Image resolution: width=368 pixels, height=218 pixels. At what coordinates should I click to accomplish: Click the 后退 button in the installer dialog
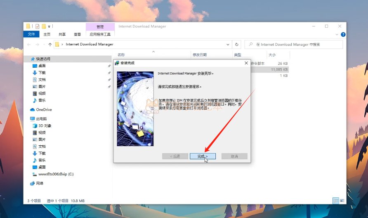click(175, 156)
